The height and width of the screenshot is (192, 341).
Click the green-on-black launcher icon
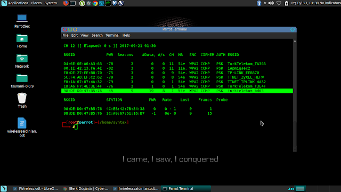108,3
